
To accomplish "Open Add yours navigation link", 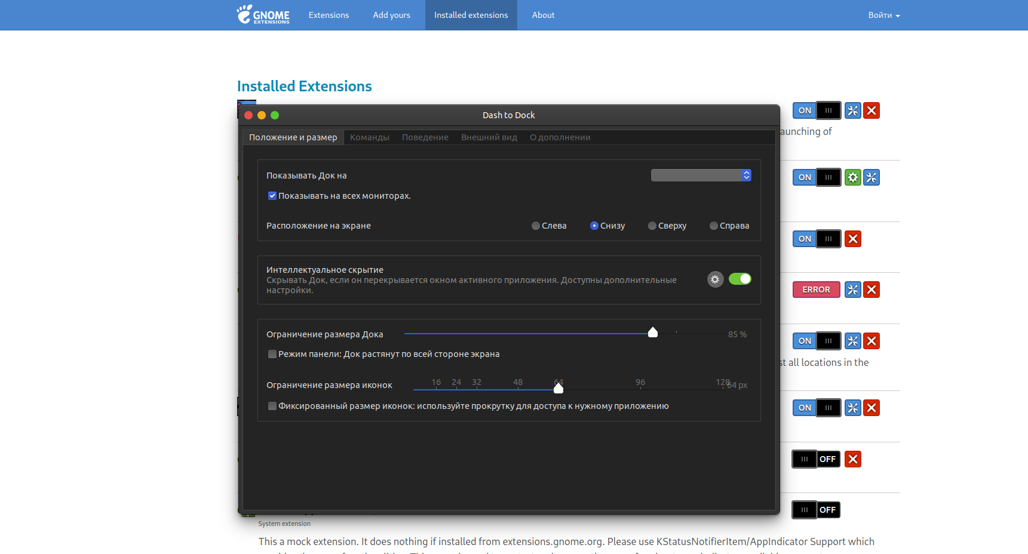I will click(392, 15).
